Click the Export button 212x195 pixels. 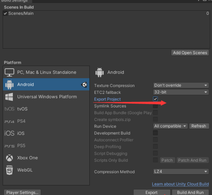152,192
